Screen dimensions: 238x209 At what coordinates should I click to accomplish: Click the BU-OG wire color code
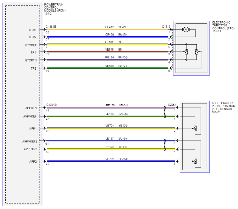pos(123,57)
